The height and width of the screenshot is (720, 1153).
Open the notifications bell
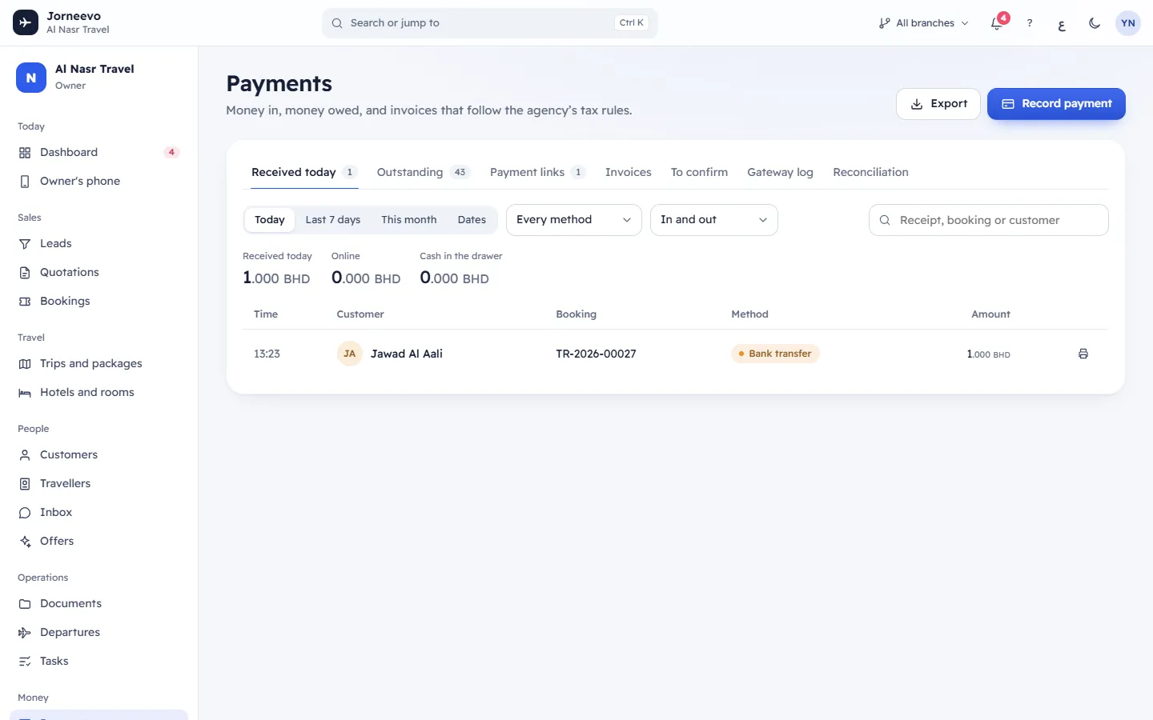tap(997, 23)
